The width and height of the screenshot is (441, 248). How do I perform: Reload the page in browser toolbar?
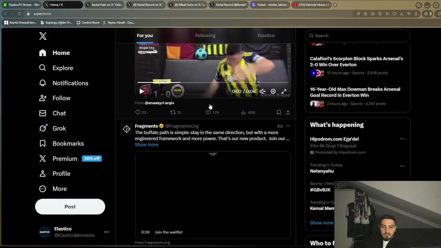click(x=19, y=14)
